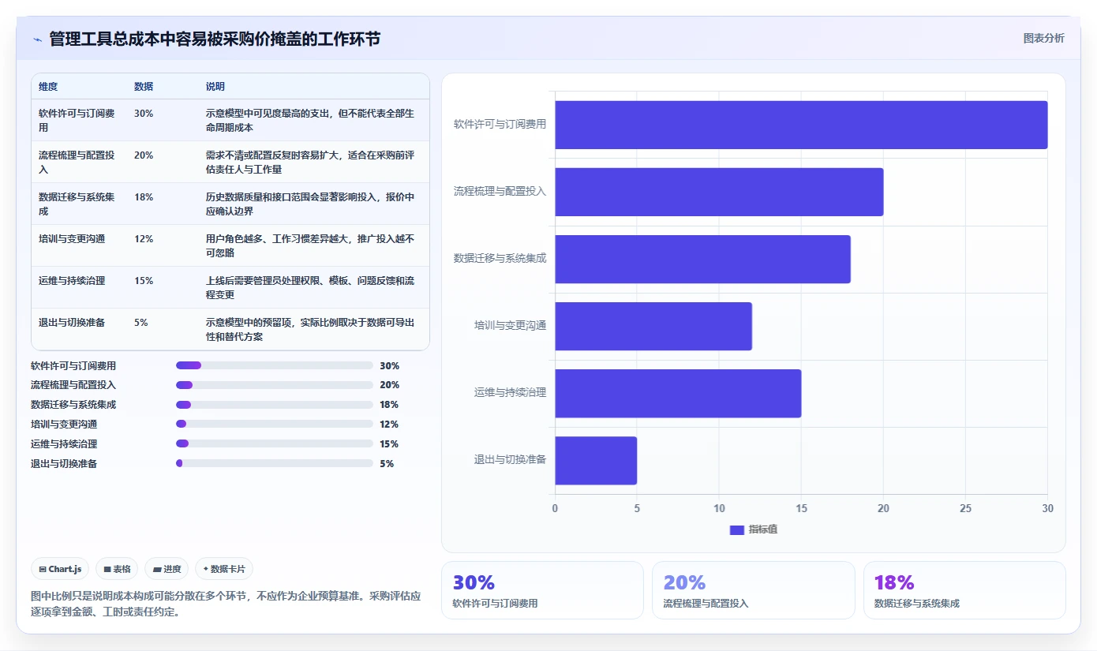The width and height of the screenshot is (1097, 651).
Task: Click the chart bar for 运维与持续治理
Action: pos(678,393)
